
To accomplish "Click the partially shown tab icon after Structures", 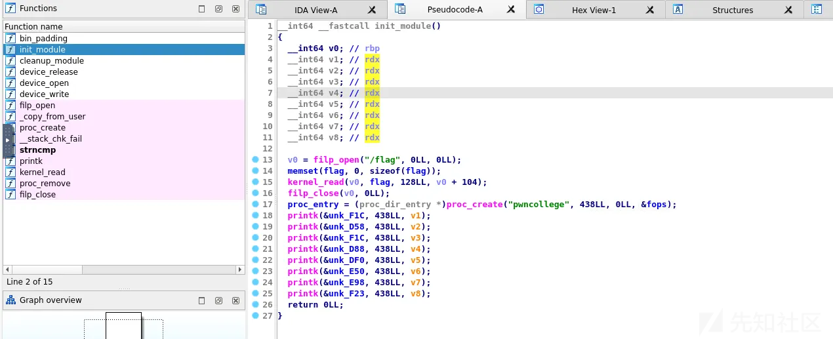I will [817, 9].
